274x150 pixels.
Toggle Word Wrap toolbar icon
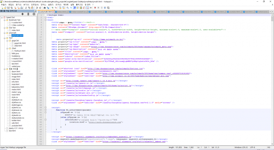pyautogui.click(x=67, y=8)
